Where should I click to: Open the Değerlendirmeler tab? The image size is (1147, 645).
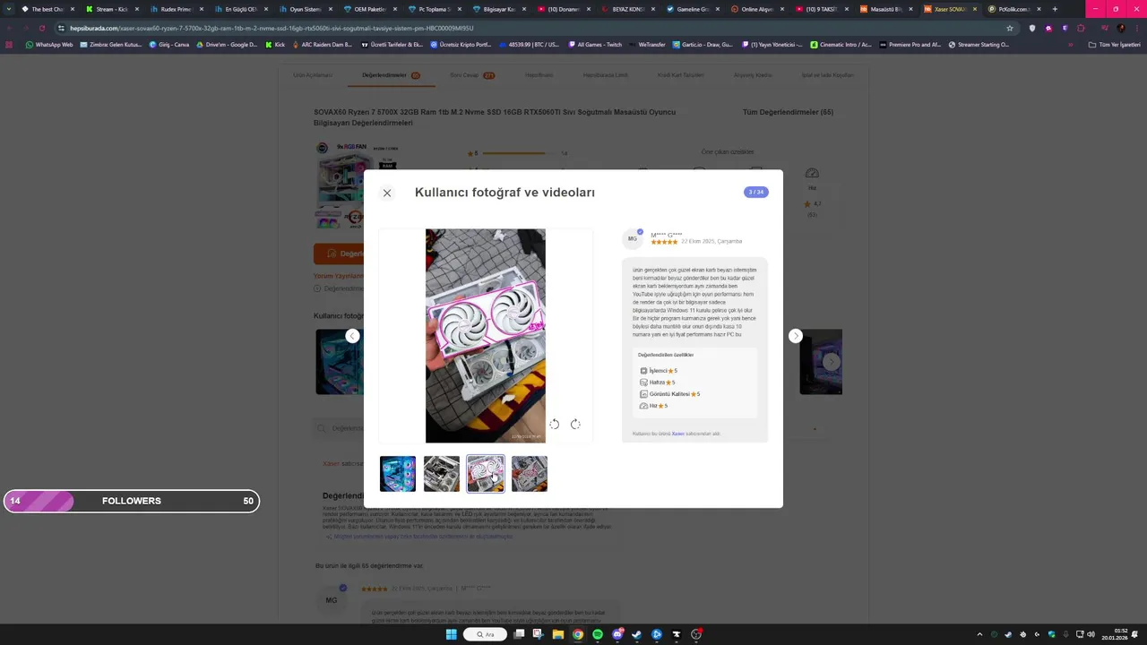click(391, 75)
